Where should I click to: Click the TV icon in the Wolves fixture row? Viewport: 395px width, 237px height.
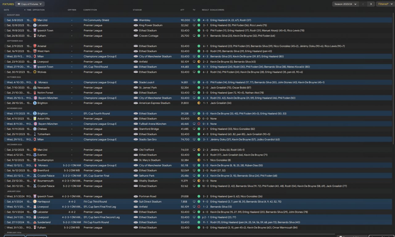(194, 72)
